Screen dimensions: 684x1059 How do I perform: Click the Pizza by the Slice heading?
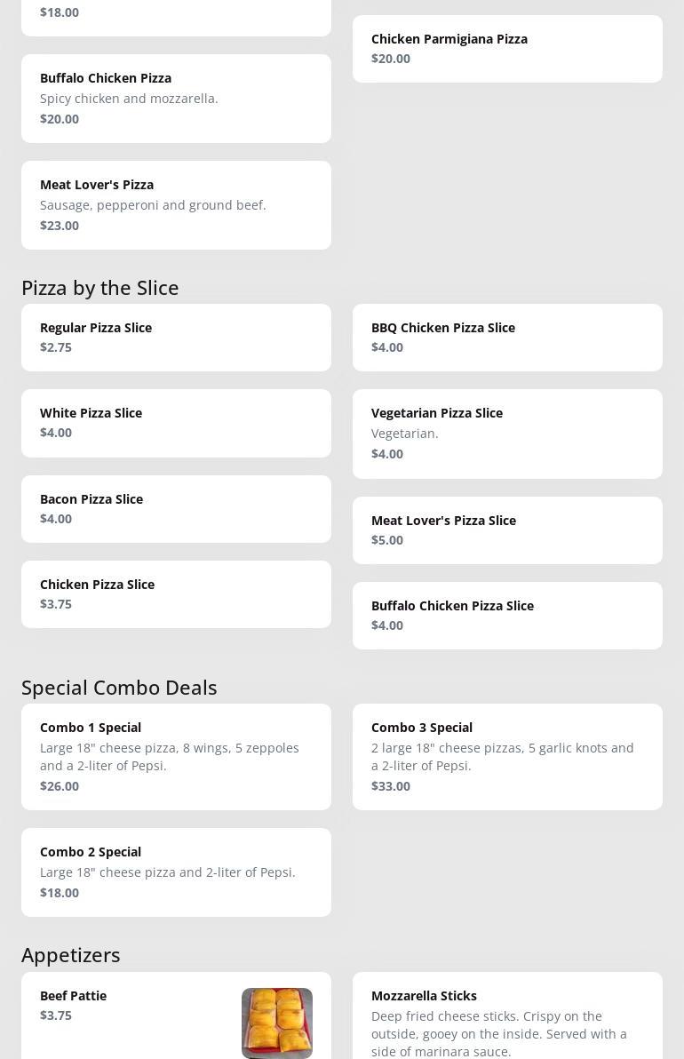coord(99,288)
